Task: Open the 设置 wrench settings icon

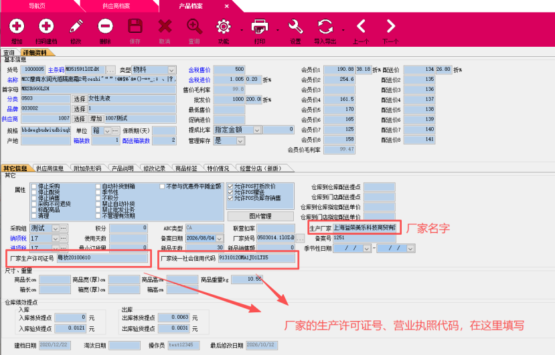Action: coord(295,26)
